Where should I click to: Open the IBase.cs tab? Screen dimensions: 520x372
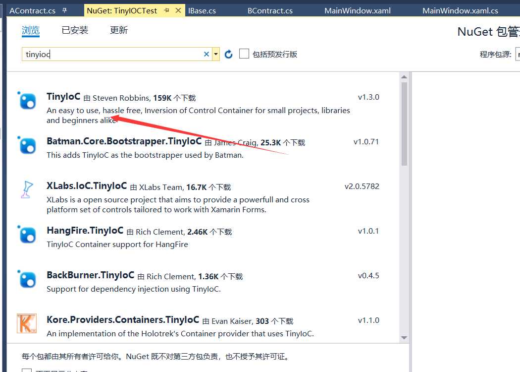point(202,10)
